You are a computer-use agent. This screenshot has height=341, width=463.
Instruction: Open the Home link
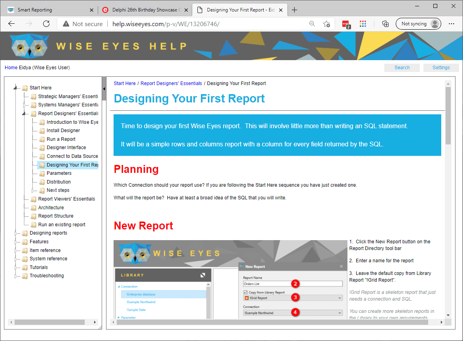pos(11,68)
